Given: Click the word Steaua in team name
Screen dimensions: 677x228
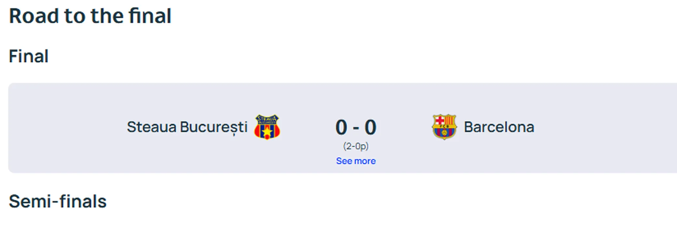Looking at the screenshot, I should pyautogui.click(x=152, y=127).
